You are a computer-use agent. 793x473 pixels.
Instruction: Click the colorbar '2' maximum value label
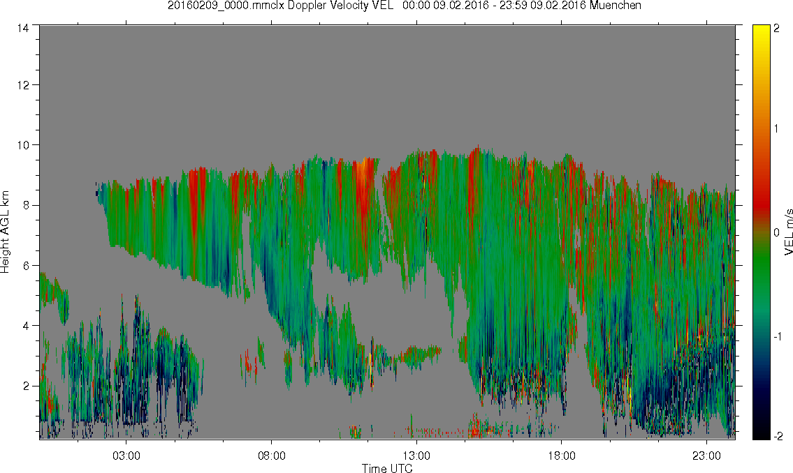(x=777, y=29)
